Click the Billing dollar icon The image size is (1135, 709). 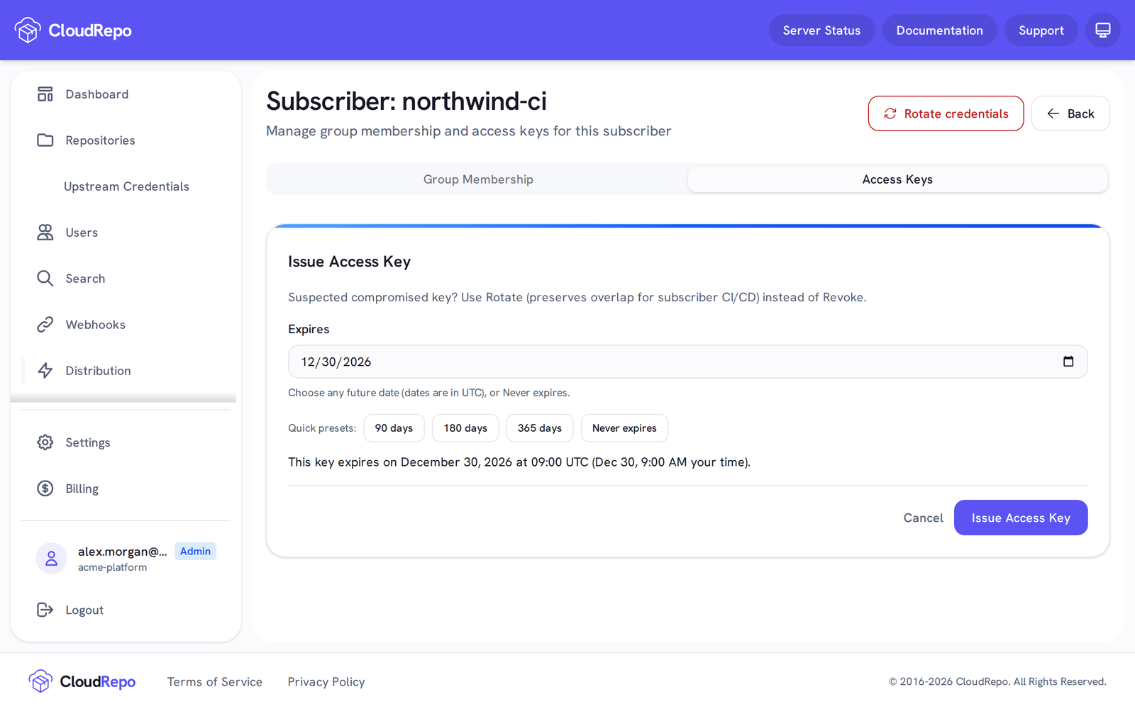click(45, 489)
